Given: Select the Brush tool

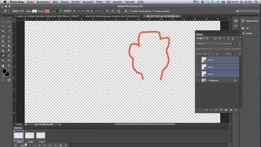Looking at the screenshot, I should [x=9, y=36].
